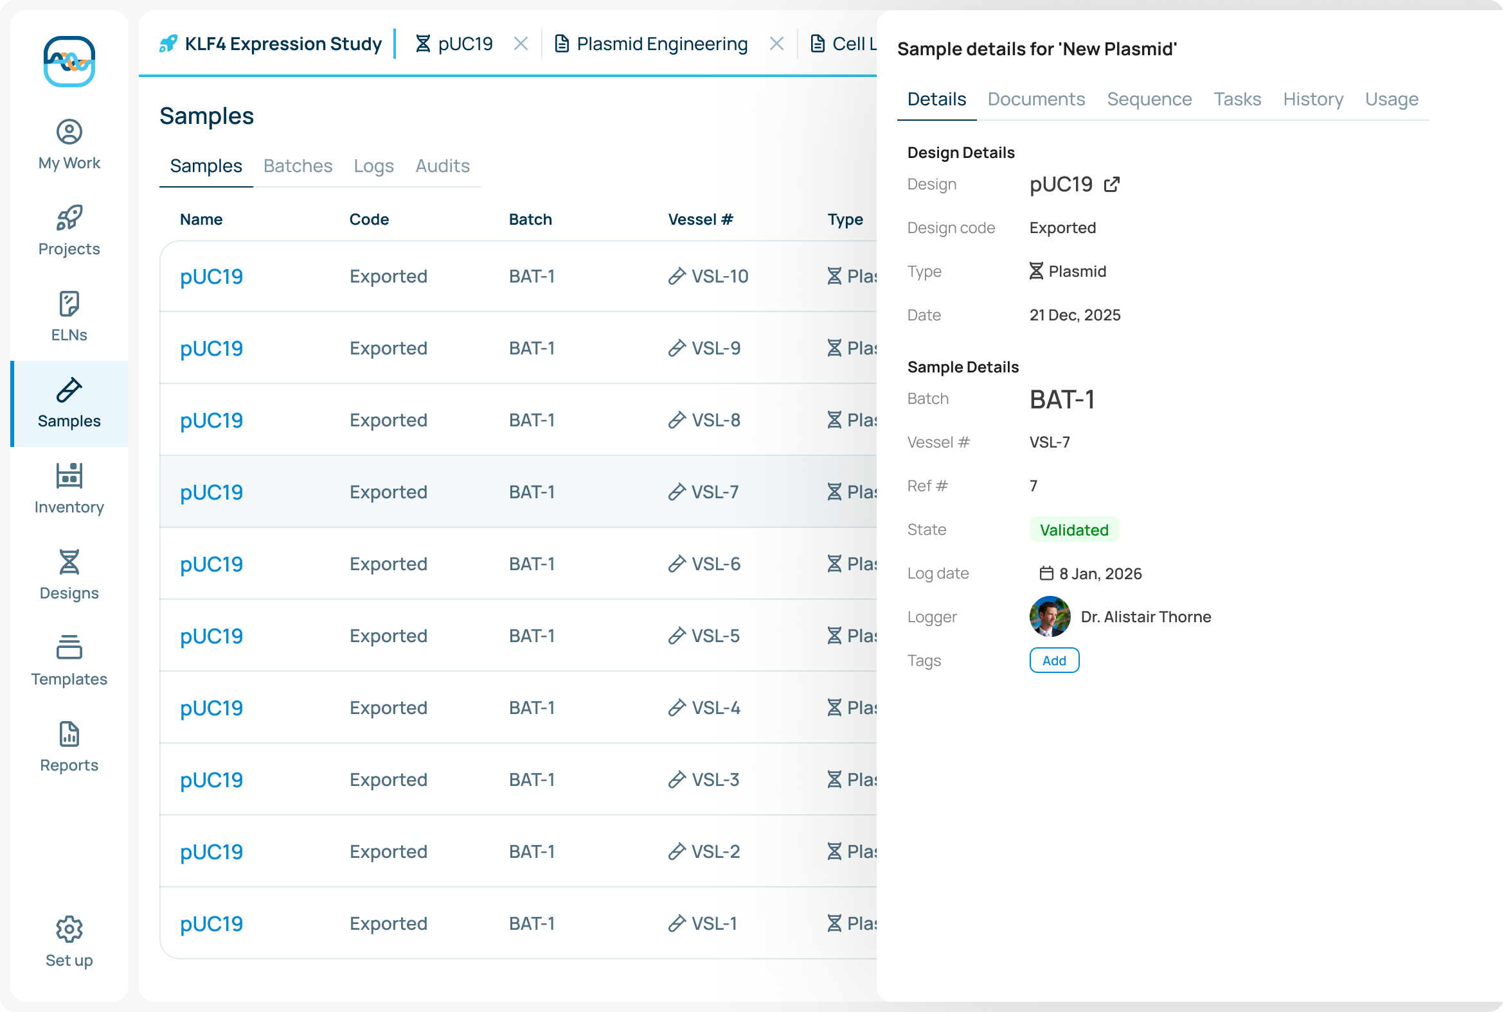Image resolution: width=1504 pixels, height=1012 pixels.
Task: Switch to Plasmid Engineering tab
Action: click(x=651, y=44)
